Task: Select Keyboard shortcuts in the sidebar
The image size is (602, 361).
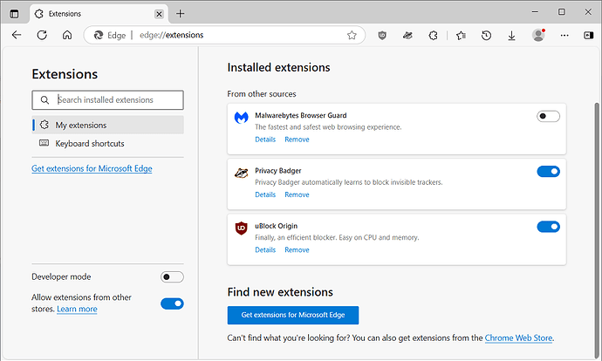Action: pos(90,143)
